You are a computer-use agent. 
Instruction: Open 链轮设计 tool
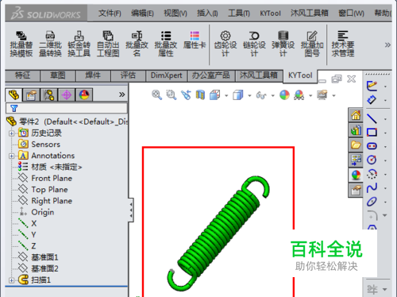point(254,44)
